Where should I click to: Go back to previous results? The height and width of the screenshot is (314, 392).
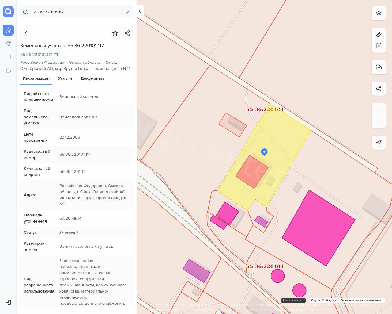26,33
